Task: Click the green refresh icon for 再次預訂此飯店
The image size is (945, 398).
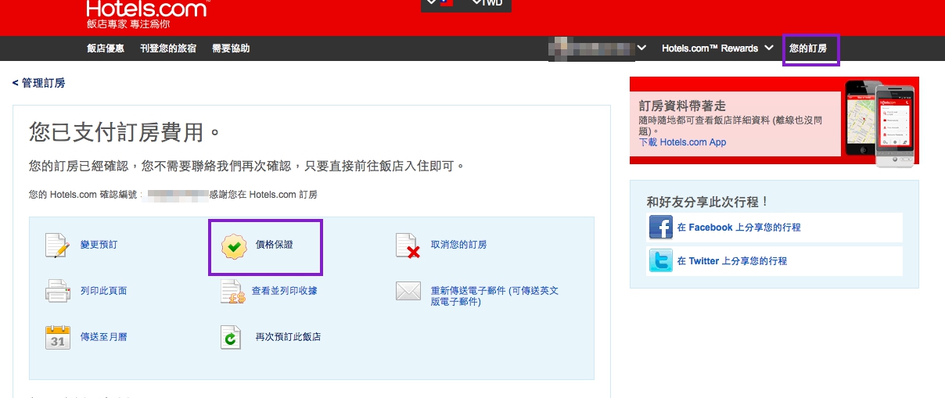Action: [231, 337]
